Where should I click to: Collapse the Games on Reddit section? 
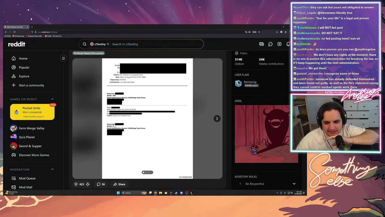pos(52,99)
